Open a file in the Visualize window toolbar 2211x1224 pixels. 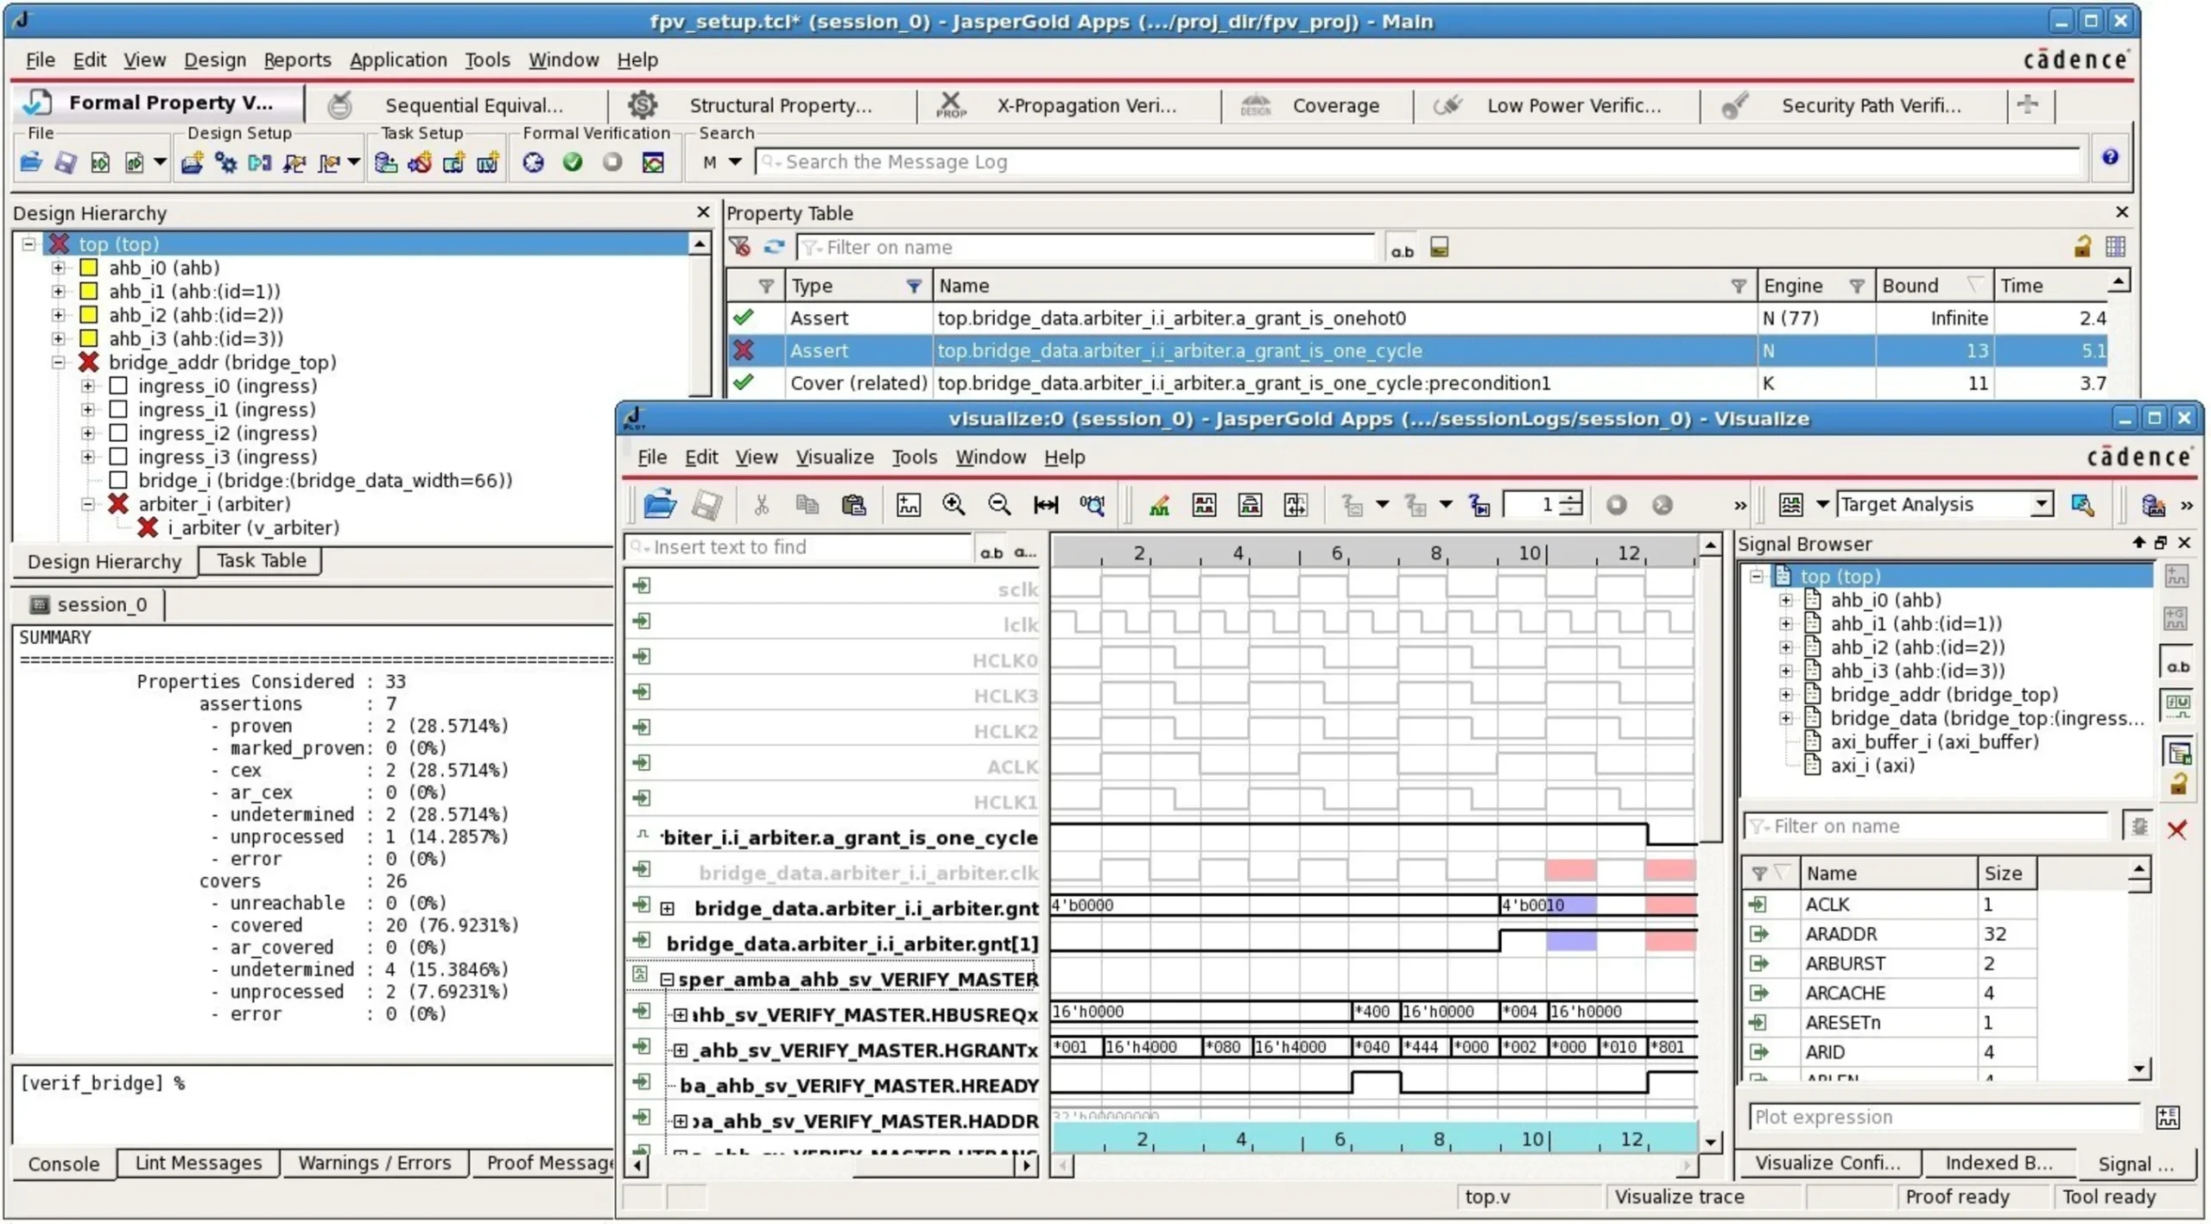pos(660,505)
